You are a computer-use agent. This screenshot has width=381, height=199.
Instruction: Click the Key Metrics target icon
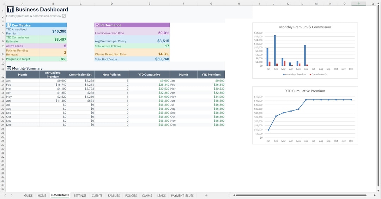8,25
